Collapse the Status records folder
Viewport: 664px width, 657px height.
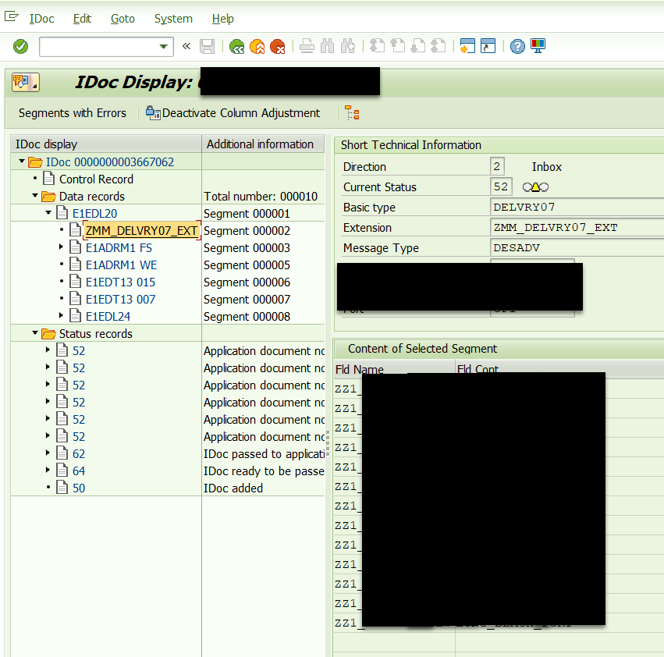35,334
